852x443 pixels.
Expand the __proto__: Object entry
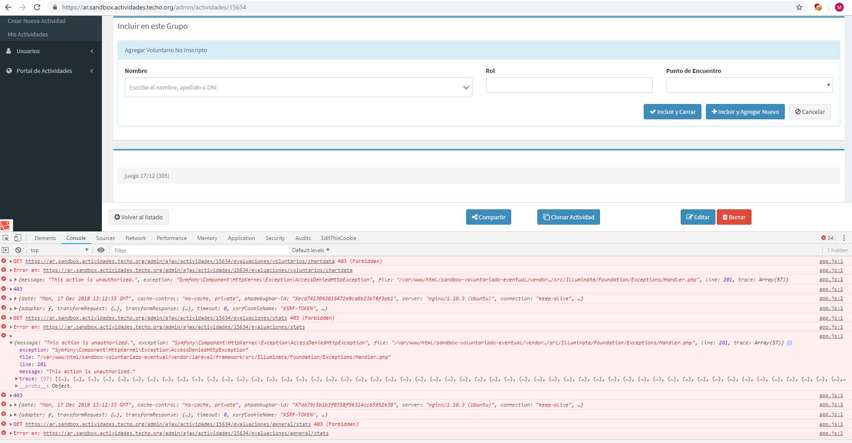coord(17,386)
